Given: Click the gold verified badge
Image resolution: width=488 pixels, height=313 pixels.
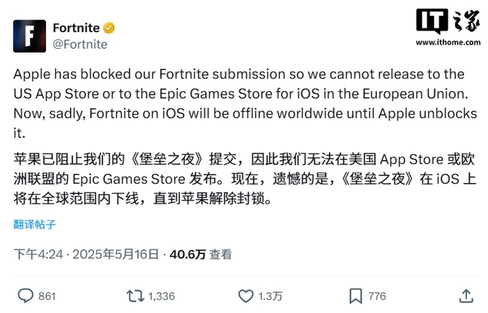Looking at the screenshot, I should pyautogui.click(x=109, y=29).
